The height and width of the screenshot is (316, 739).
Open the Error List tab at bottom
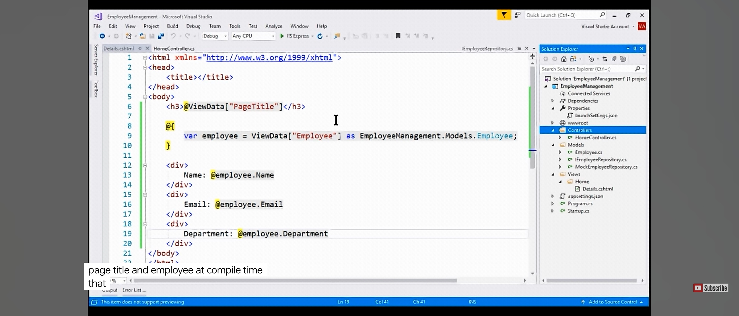point(134,290)
